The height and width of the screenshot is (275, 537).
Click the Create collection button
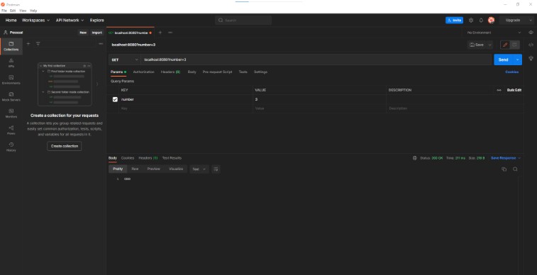click(x=65, y=146)
